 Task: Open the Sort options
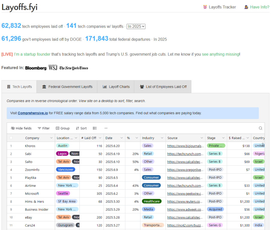[81, 128]
